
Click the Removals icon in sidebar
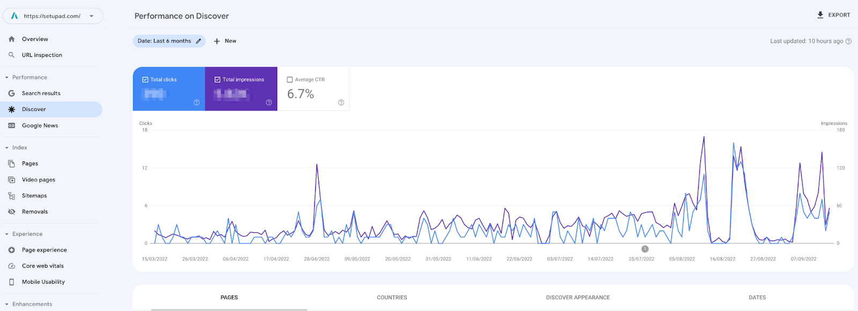pos(12,212)
